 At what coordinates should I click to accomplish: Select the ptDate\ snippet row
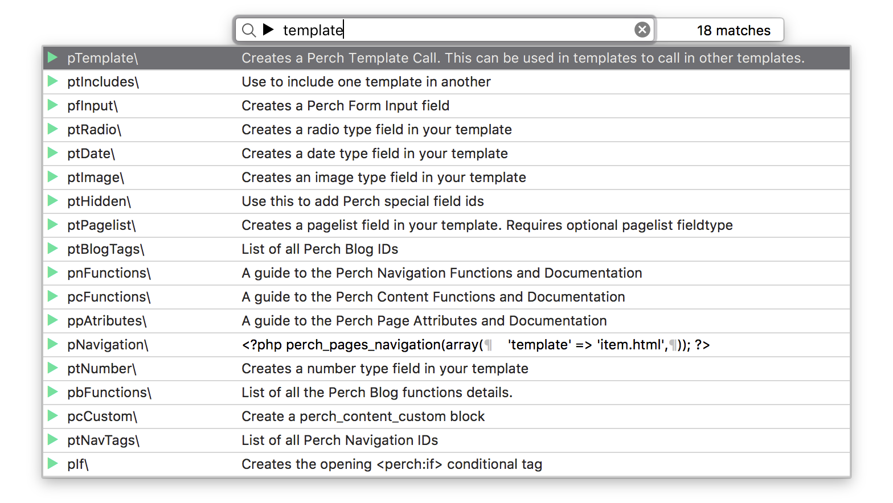tap(91, 154)
